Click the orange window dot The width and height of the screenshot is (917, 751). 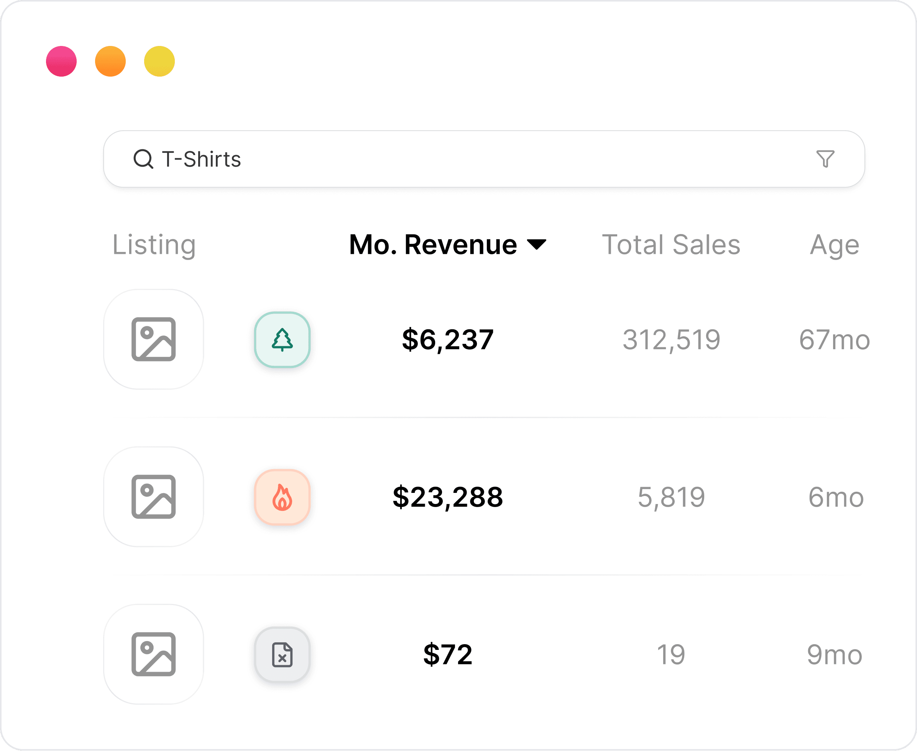point(110,61)
